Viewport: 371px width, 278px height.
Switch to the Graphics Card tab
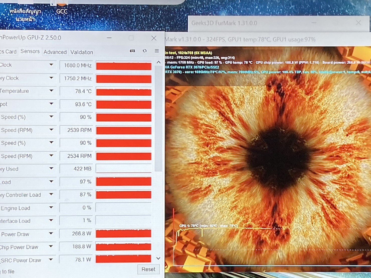tap(8, 52)
